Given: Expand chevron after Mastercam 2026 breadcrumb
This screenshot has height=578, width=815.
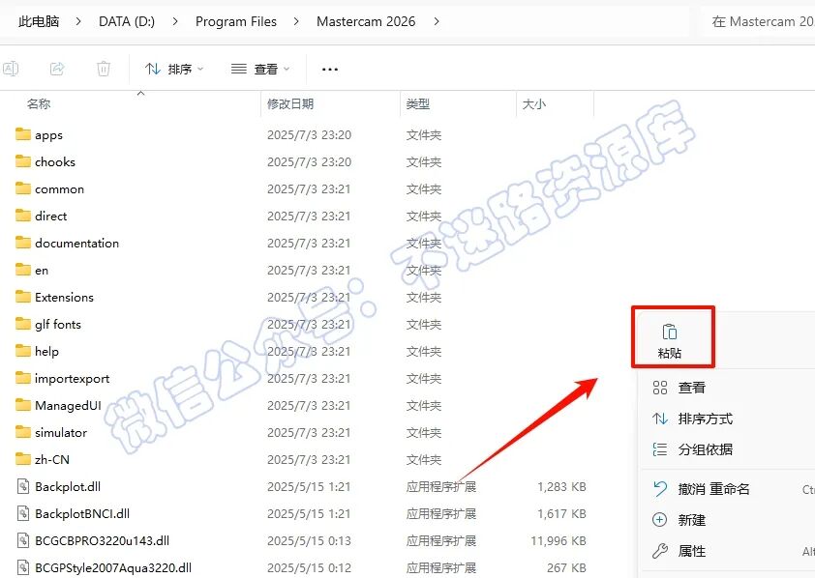Looking at the screenshot, I should 437,21.
